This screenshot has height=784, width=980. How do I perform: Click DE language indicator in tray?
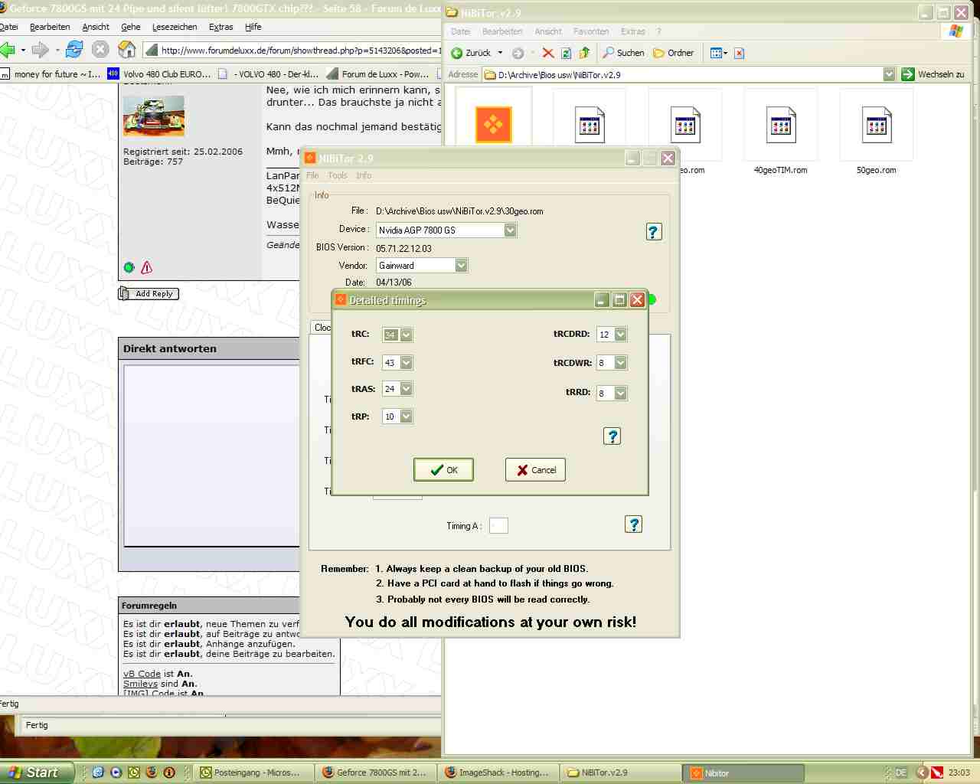pyautogui.click(x=901, y=773)
